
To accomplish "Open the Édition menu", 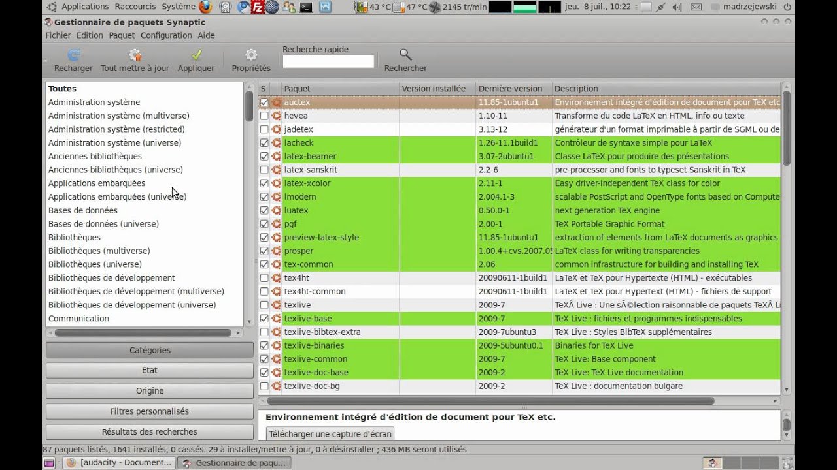I will tap(90, 35).
